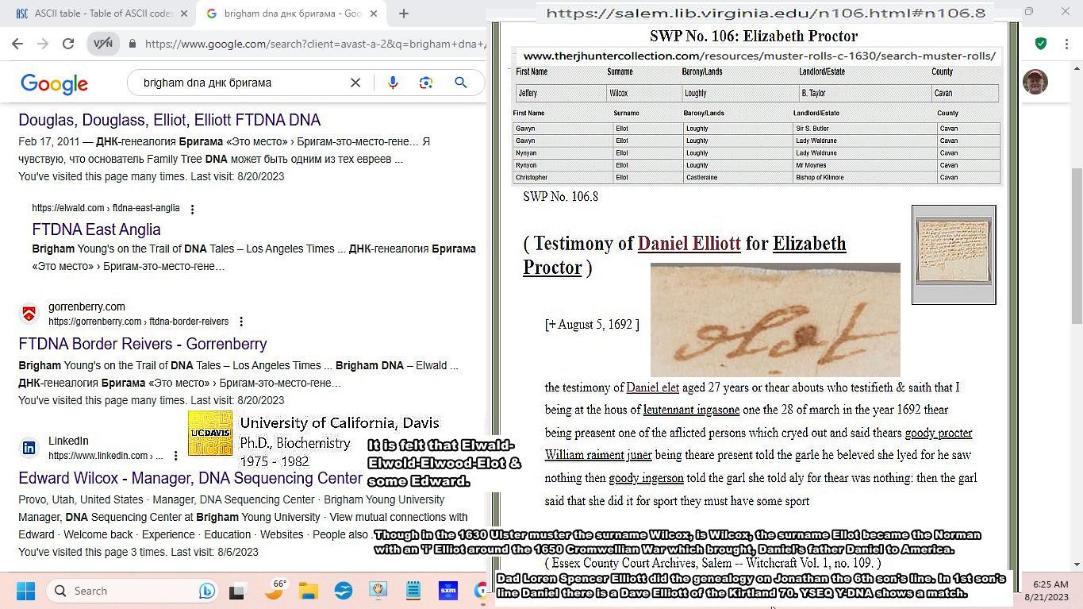Viewport: 1083px width, 609px height.
Task: Switch to the ASCII table tab
Action: pyautogui.click(x=103, y=13)
